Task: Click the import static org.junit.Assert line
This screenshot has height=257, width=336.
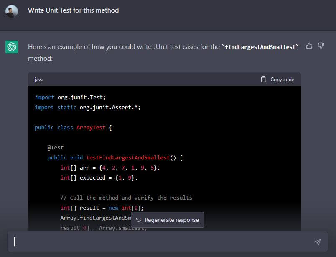Action: tap(88, 107)
